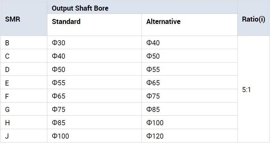Select SMR row F cell
271x143 pixels.
coord(24,96)
